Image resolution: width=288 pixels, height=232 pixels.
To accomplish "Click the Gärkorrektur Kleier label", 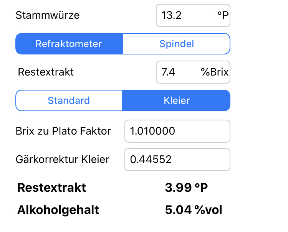I will click(x=63, y=160).
